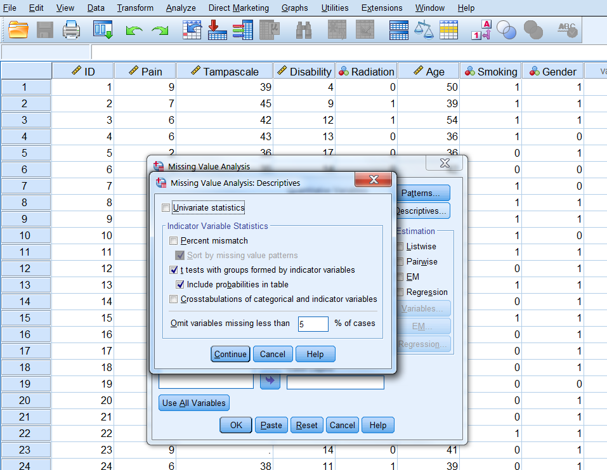Click the Help button in Descriptives dialog
This screenshot has height=470, width=607.
(315, 354)
